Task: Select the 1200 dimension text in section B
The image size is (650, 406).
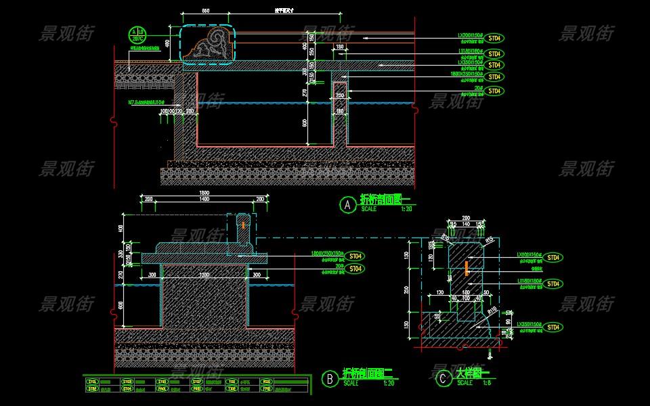Action: pyautogui.click(x=204, y=275)
